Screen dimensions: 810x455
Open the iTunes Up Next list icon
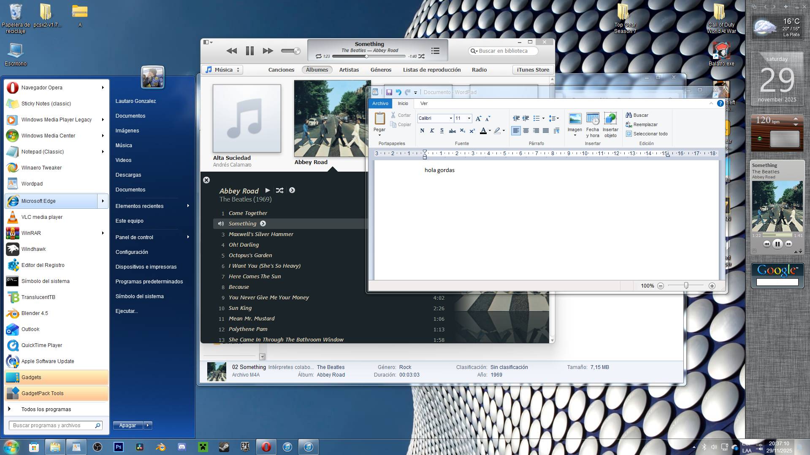pos(435,51)
